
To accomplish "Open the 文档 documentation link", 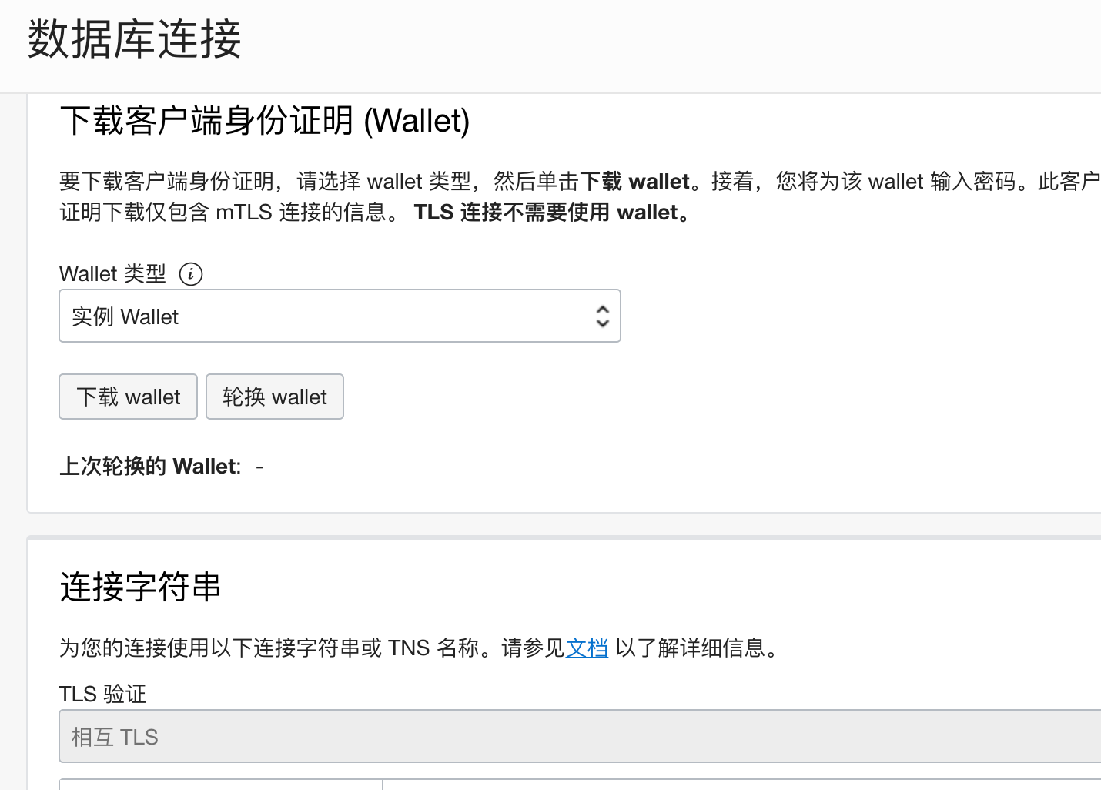I will click(x=587, y=648).
